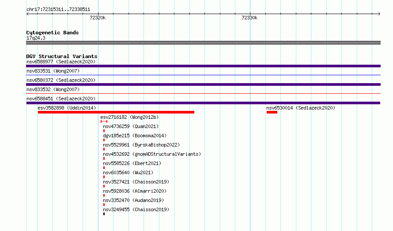Click the nsv3249455 (Chaisson2019) label

pos(136,209)
